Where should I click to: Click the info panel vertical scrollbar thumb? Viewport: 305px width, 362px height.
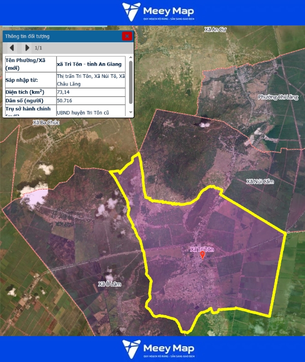click(131, 82)
